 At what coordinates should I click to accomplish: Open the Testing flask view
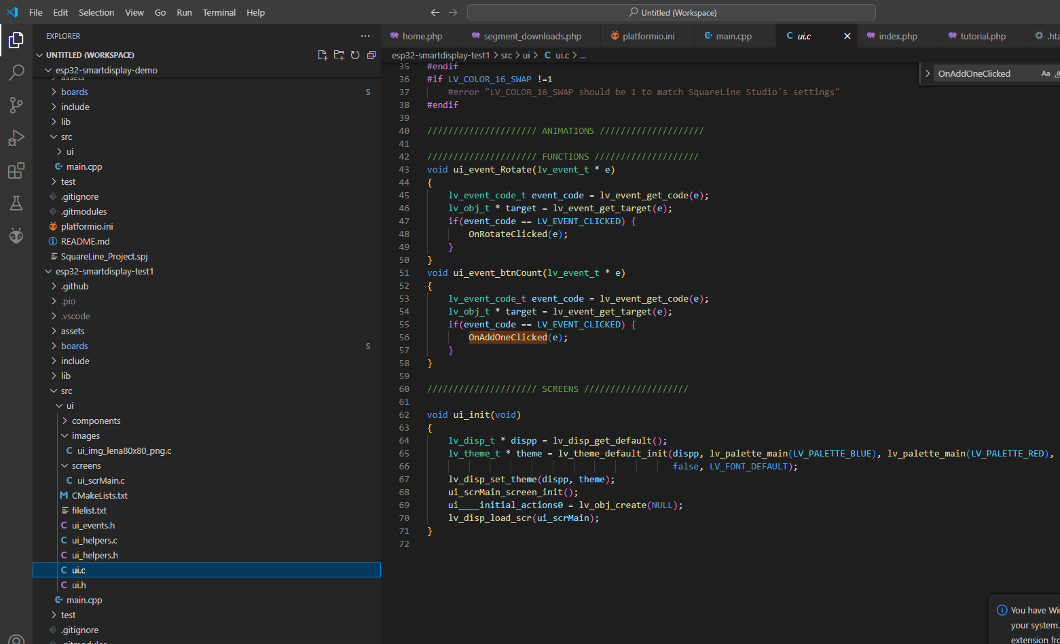point(16,203)
